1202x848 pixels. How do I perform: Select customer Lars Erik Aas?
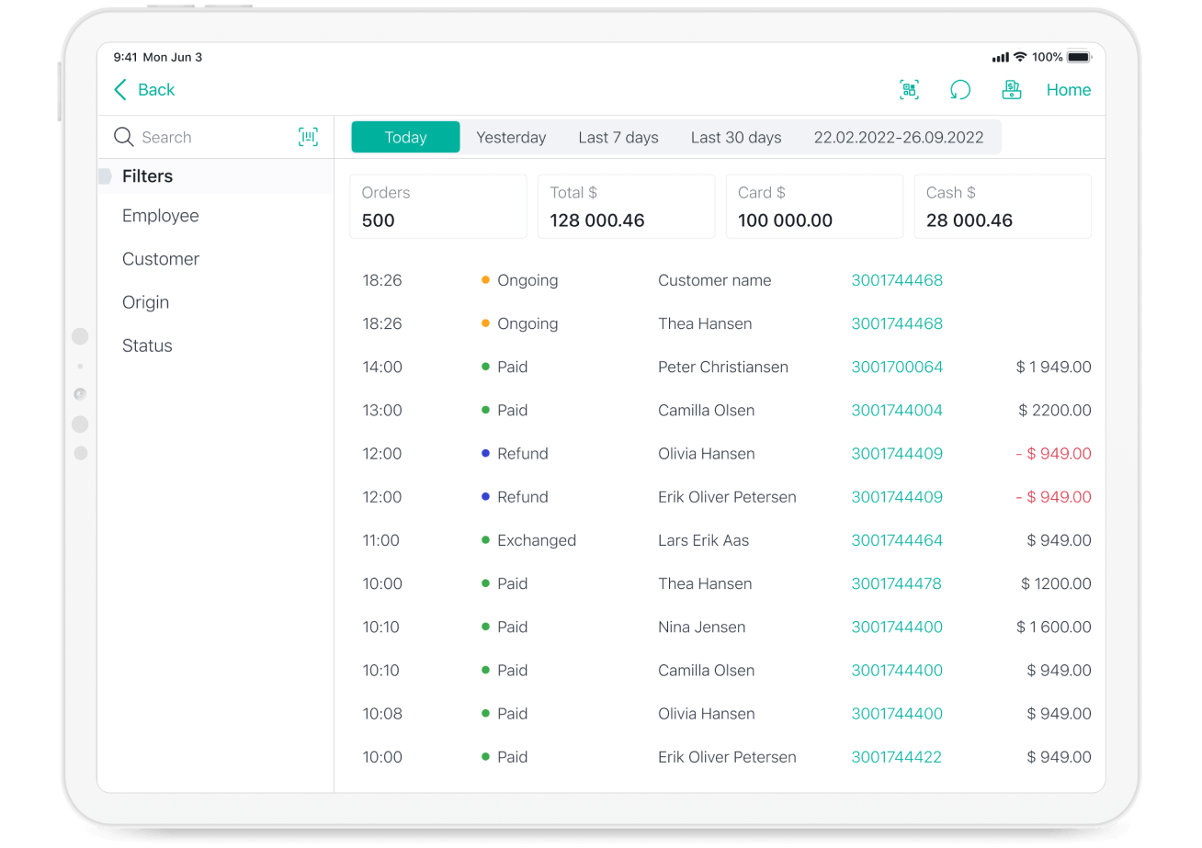[704, 540]
